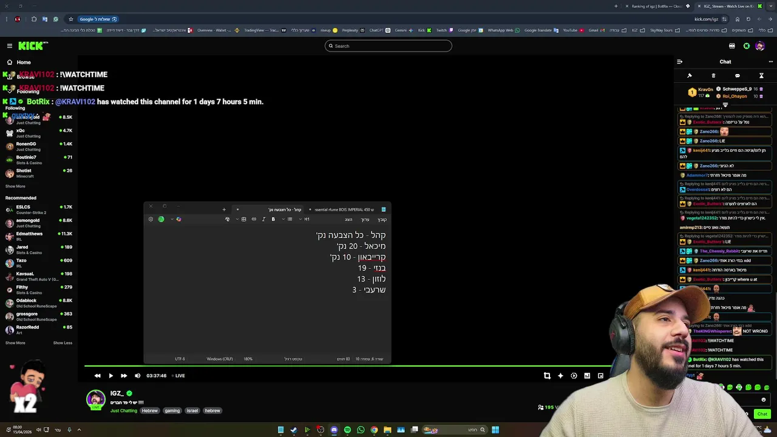Insert table in Notepad toolbar
777x437 pixels.
pyautogui.click(x=243, y=219)
